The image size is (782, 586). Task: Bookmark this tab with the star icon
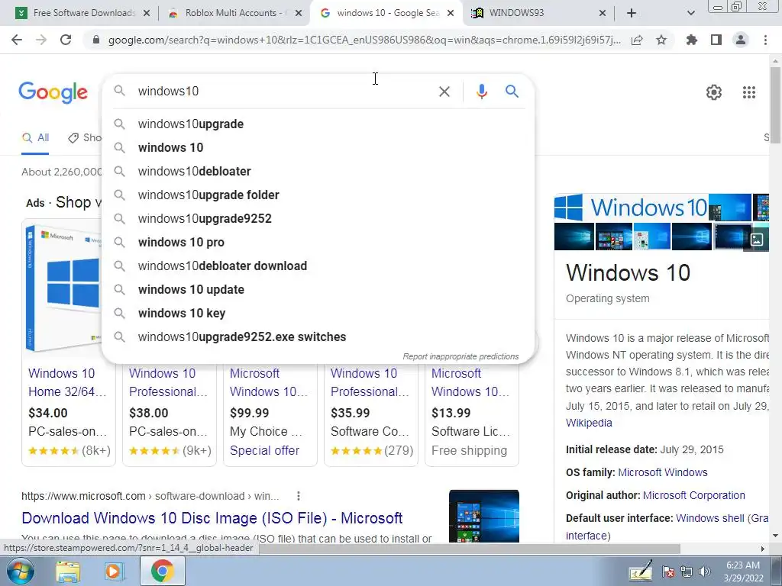661,40
